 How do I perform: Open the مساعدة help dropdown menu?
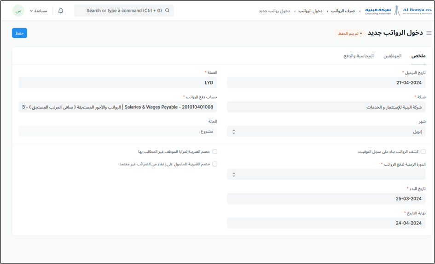[38, 11]
